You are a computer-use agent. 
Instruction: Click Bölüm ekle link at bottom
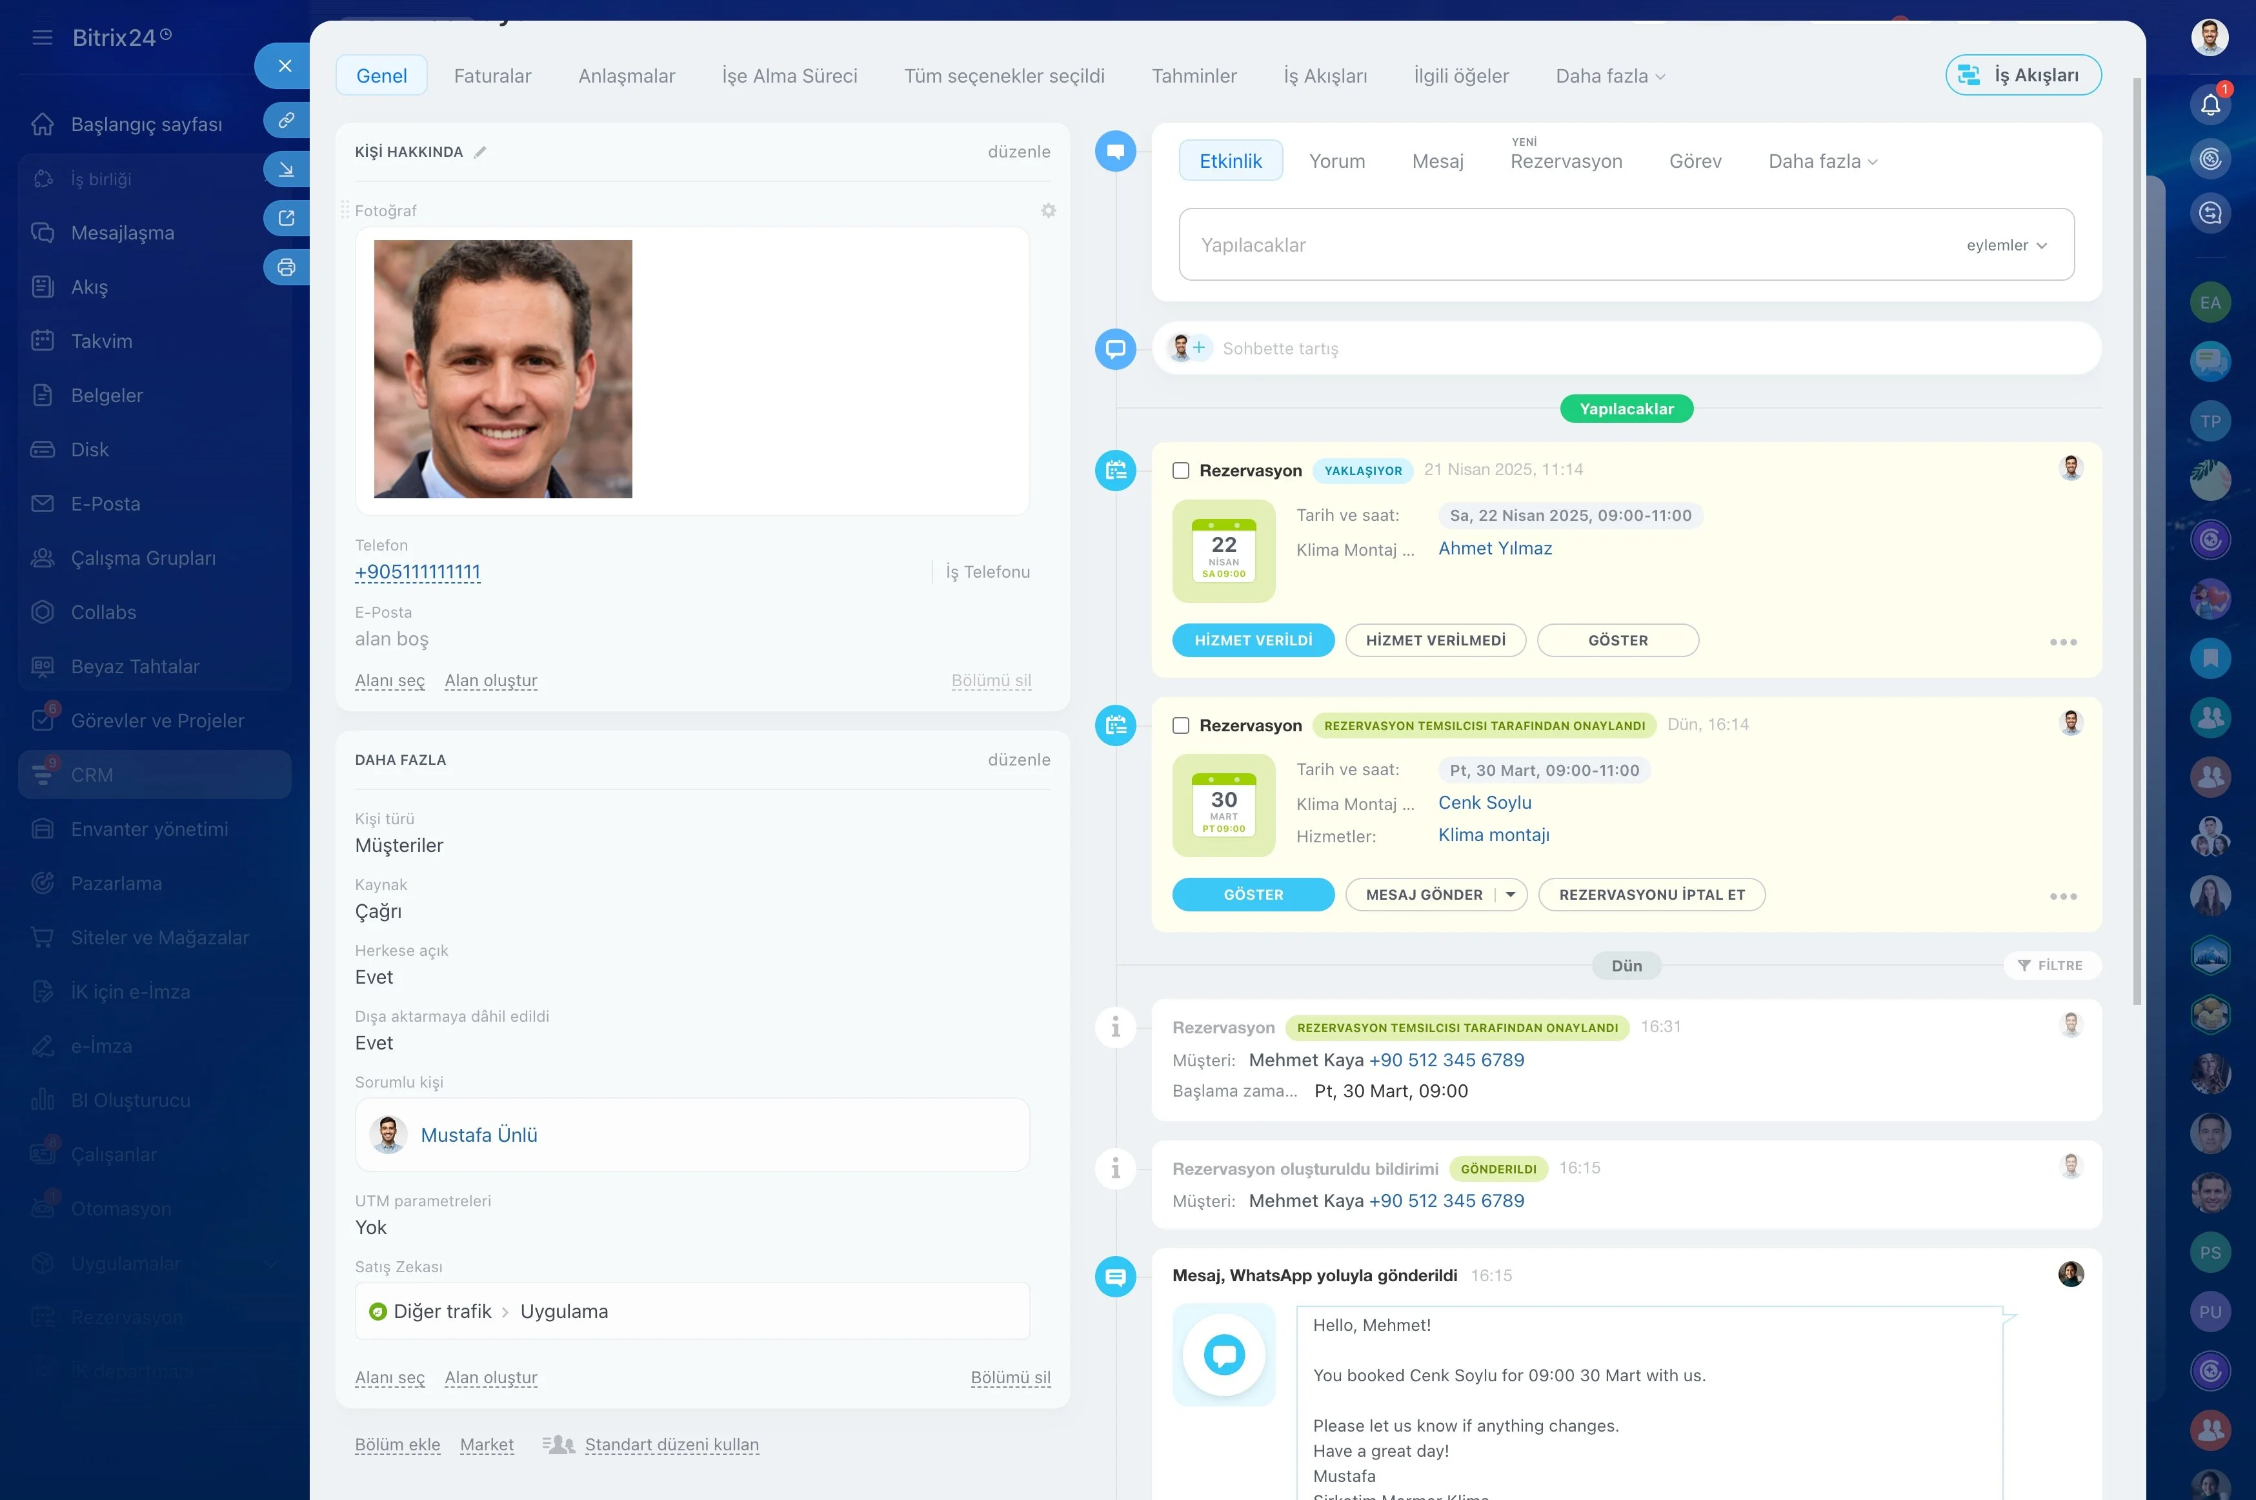397,1444
